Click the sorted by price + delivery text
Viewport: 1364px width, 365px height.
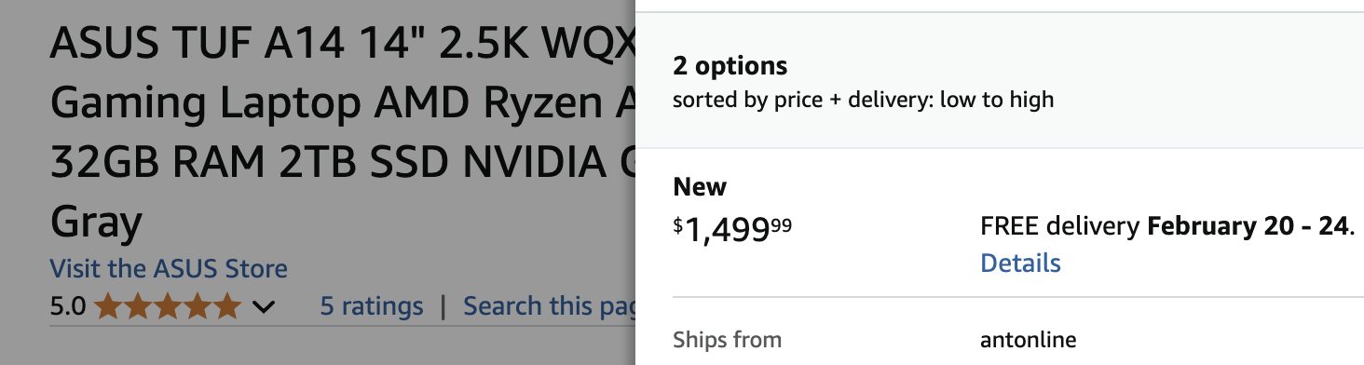(x=863, y=99)
